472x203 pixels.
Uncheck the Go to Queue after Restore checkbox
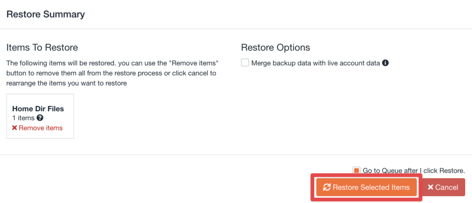click(x=356, y=170)
